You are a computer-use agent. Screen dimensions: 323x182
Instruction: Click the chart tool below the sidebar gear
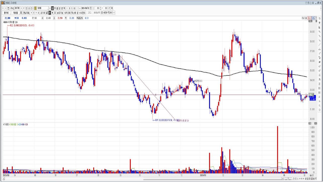[x=319, y=27]
